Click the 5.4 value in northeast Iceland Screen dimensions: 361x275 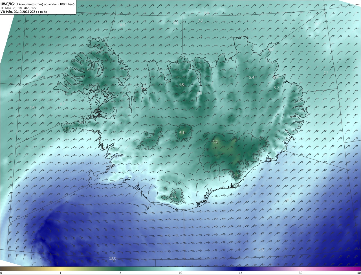tap(252, 77)
